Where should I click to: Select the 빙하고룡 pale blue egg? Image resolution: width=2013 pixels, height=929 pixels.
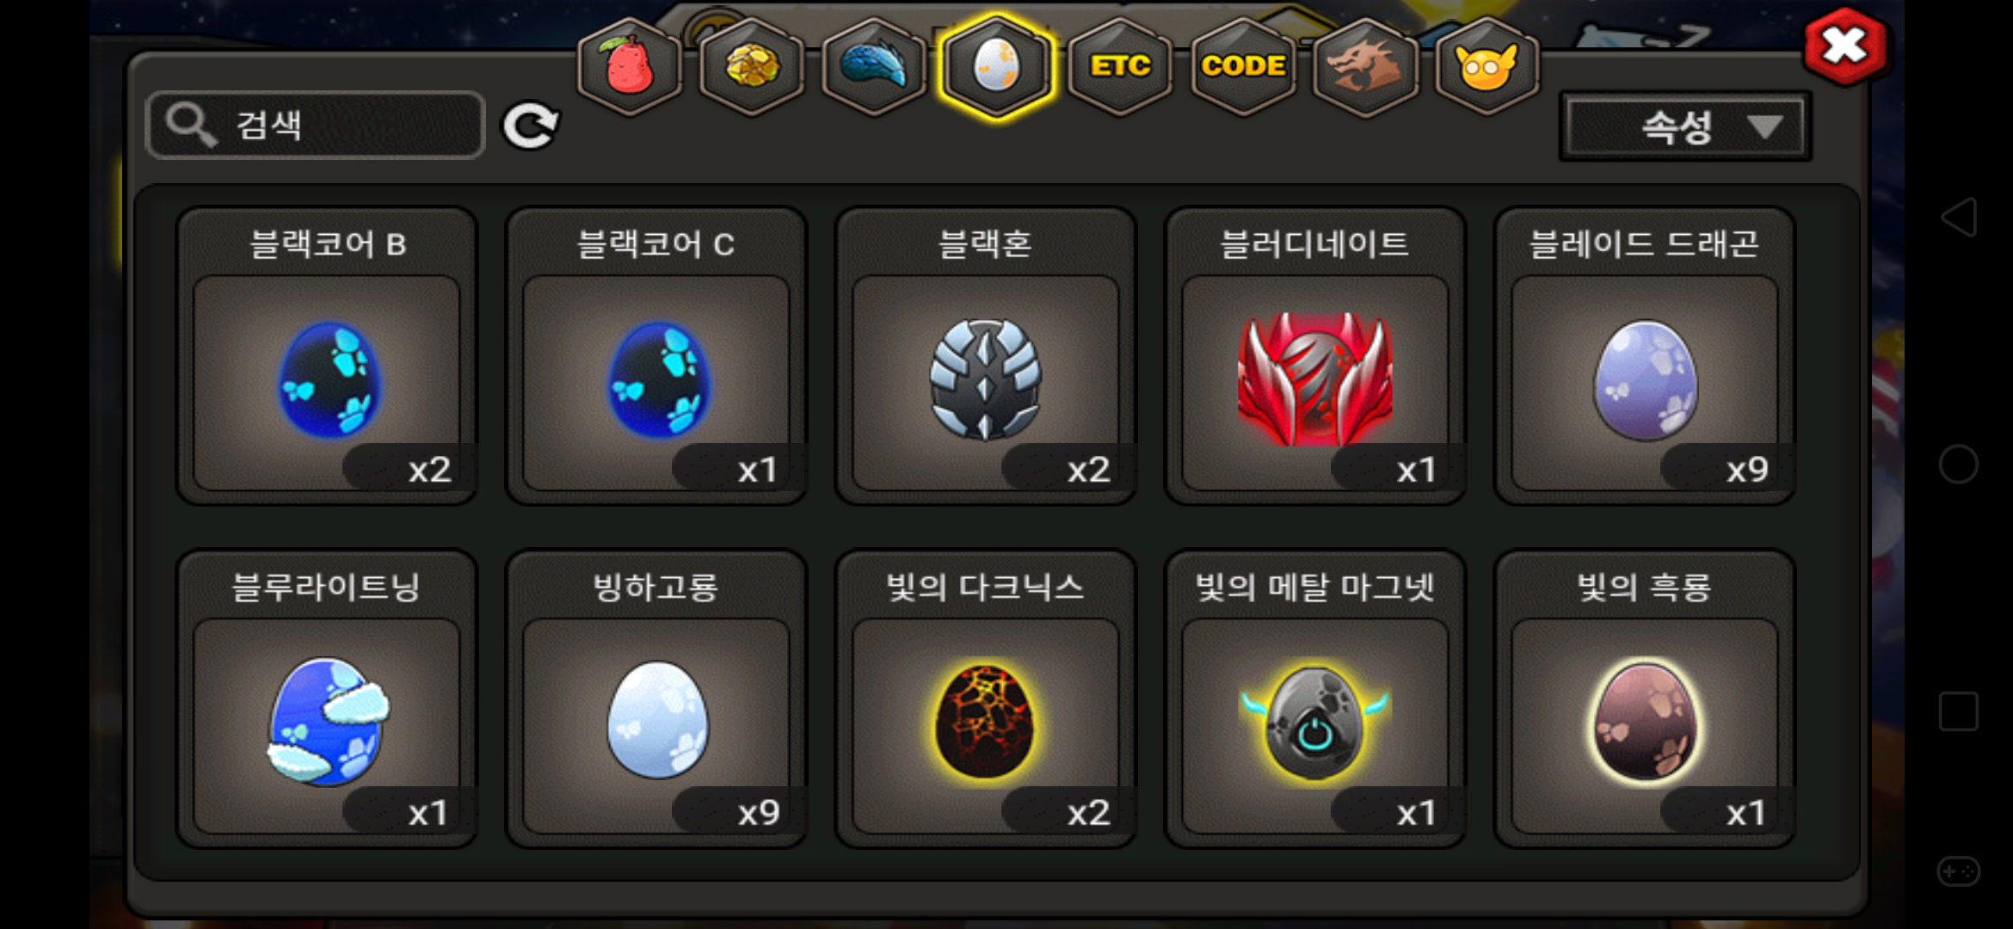(x=656, y=698)
